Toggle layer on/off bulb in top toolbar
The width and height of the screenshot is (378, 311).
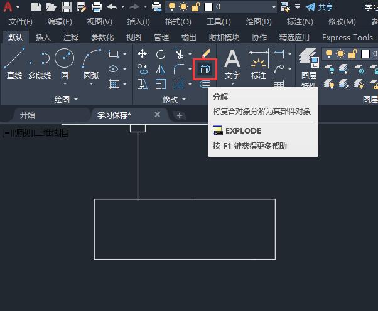(x=172, y=7)
